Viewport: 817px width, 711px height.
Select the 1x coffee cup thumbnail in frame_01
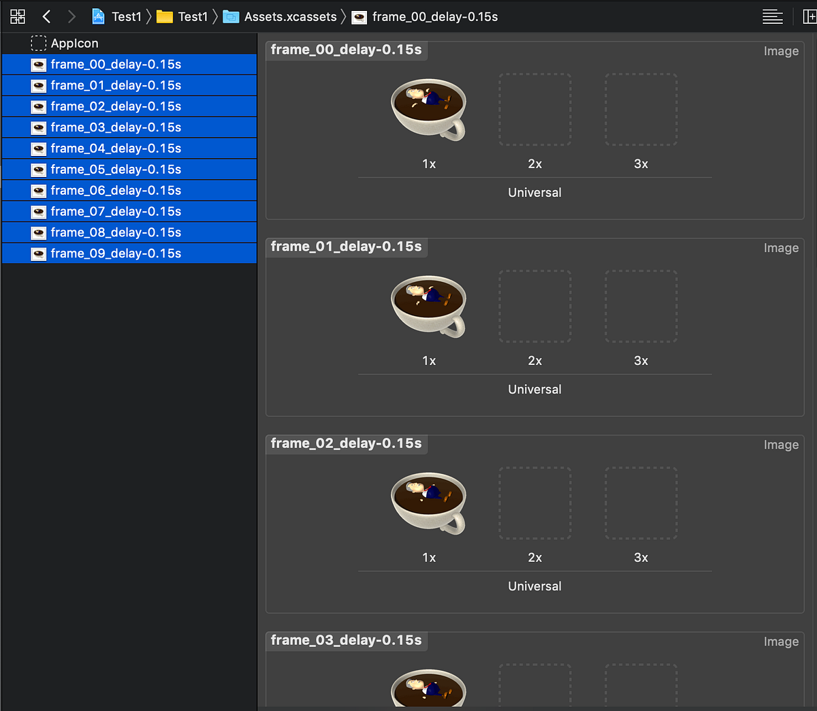click(428, 306)
